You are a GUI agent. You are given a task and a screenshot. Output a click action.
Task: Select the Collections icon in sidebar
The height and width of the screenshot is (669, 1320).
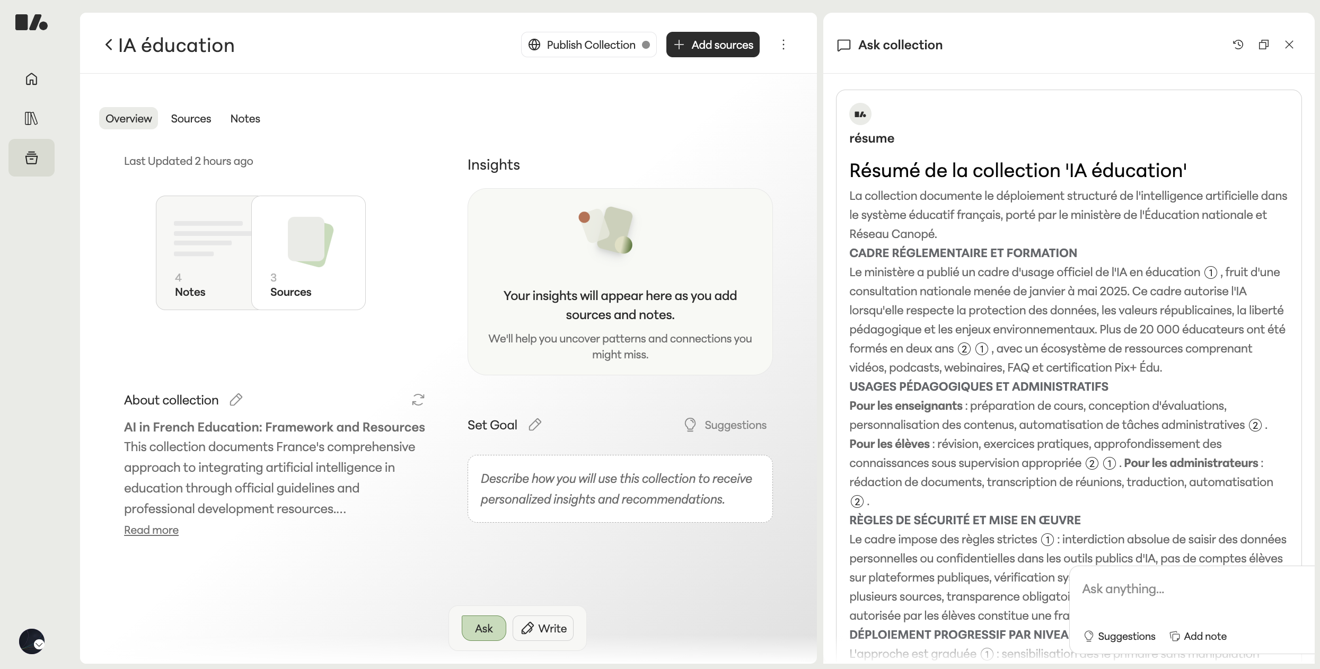coord(31,157)
